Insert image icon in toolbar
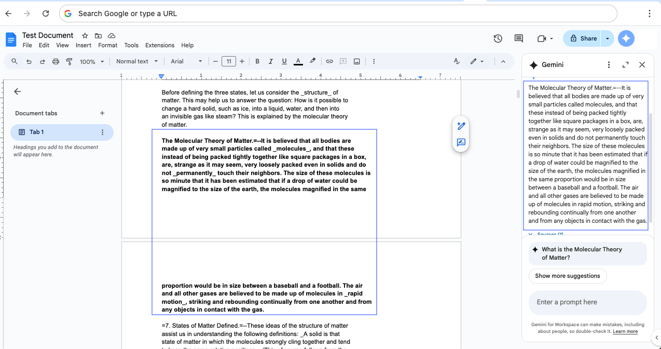The height and width of the screenshot is (349, 661). pos(356,61)
